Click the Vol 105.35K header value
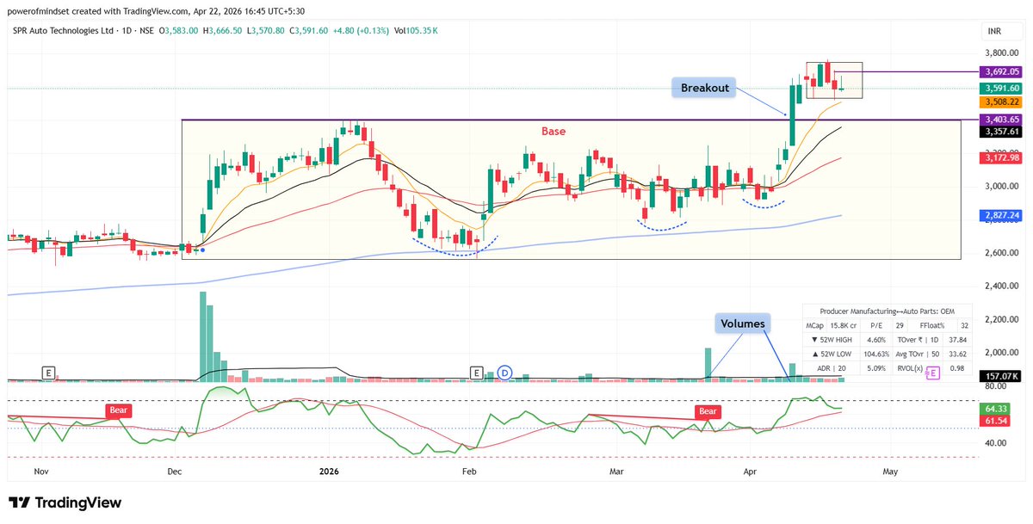 pos(417,30)
